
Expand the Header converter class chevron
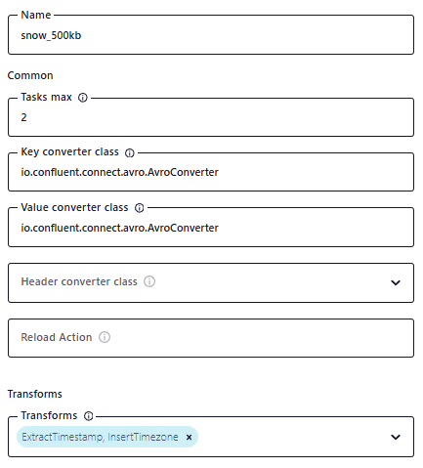(396, 282)
